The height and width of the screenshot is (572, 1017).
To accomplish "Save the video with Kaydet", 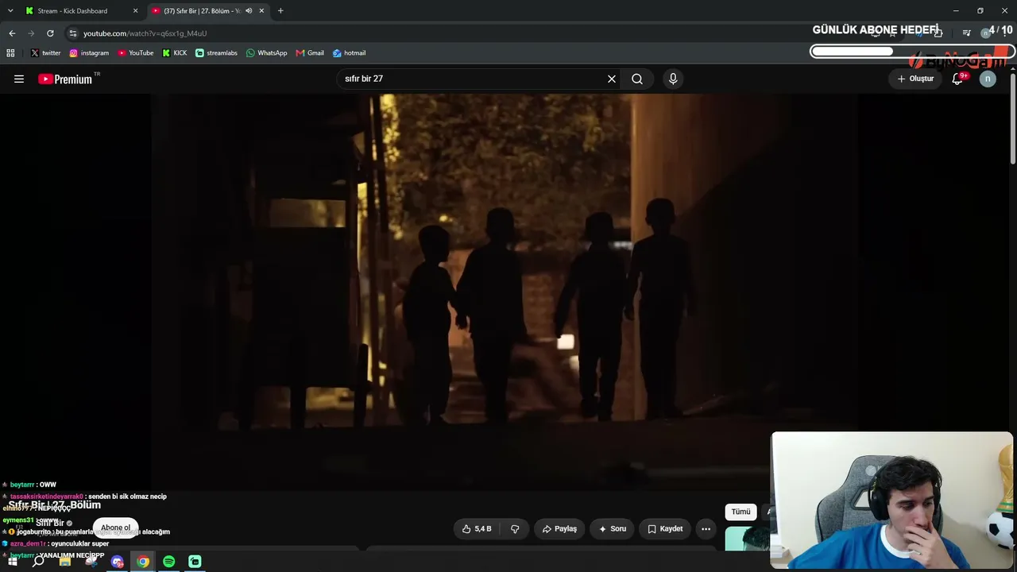I will [665, 529].
